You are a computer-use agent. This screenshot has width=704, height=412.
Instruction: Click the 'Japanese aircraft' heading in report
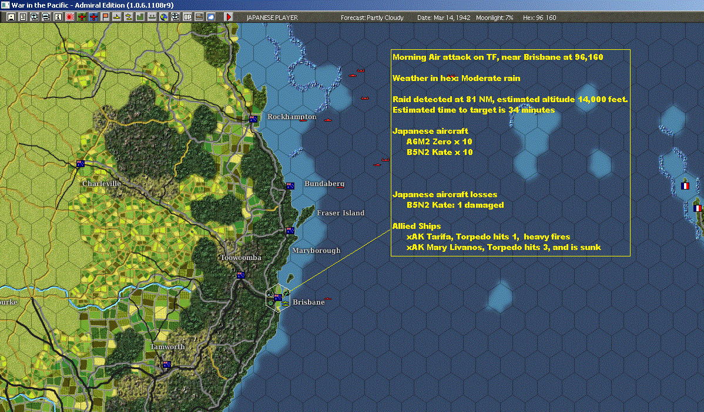(430, 131)
